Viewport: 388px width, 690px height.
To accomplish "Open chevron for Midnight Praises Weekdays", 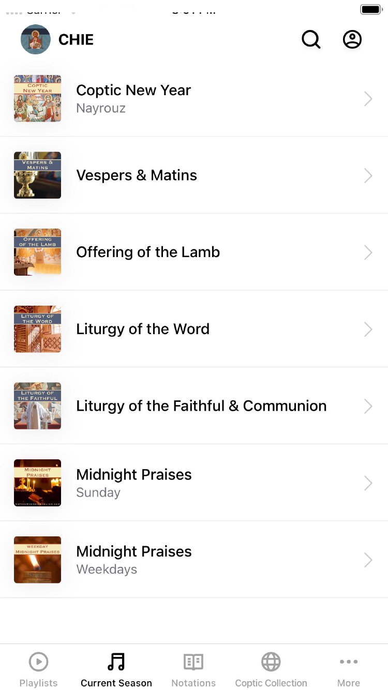I will coord(368,560).
